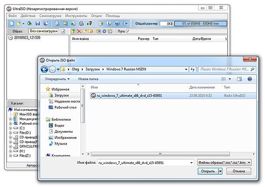Select Рабочий стол in the dialog sidebar

(65, 107)
